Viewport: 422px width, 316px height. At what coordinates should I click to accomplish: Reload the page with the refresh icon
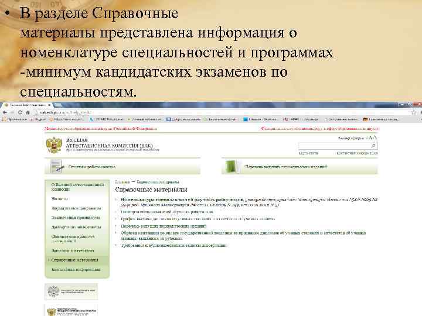click(x=20, y=112)
